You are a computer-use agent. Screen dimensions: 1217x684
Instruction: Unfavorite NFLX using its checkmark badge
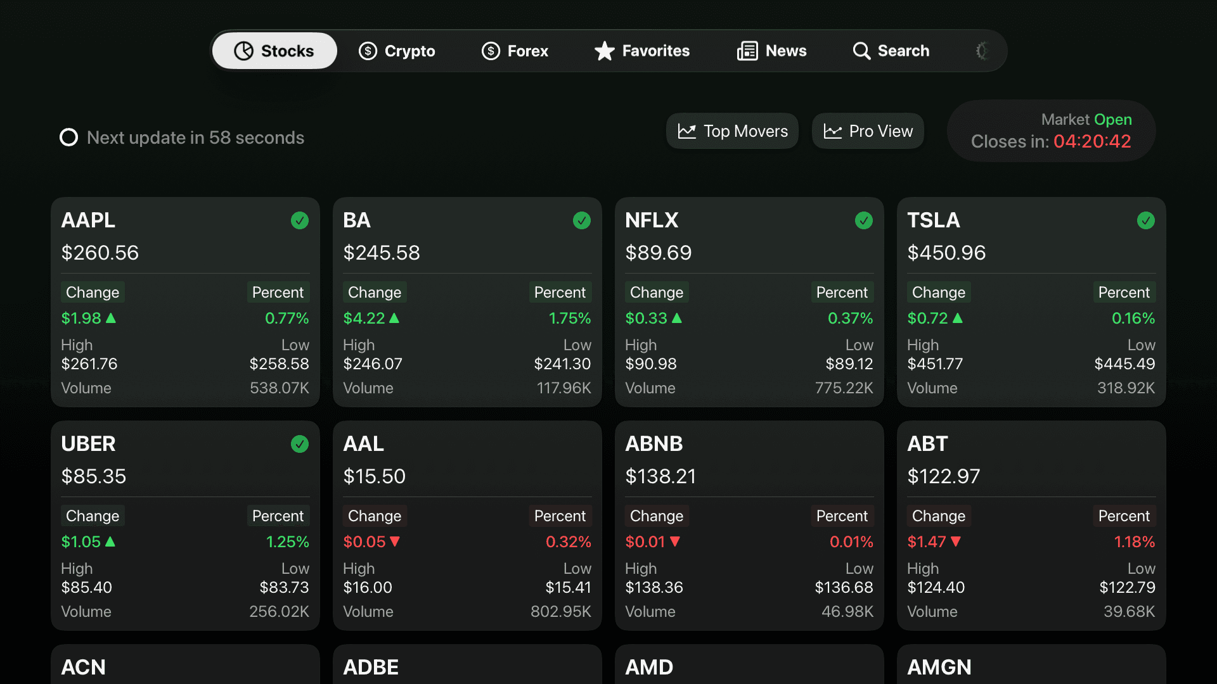coord(864,220)
